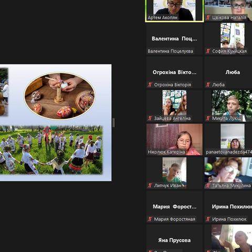Click muted mic icon beside Липчук Иван
This screenshot has width=252, height=252.
150,185
